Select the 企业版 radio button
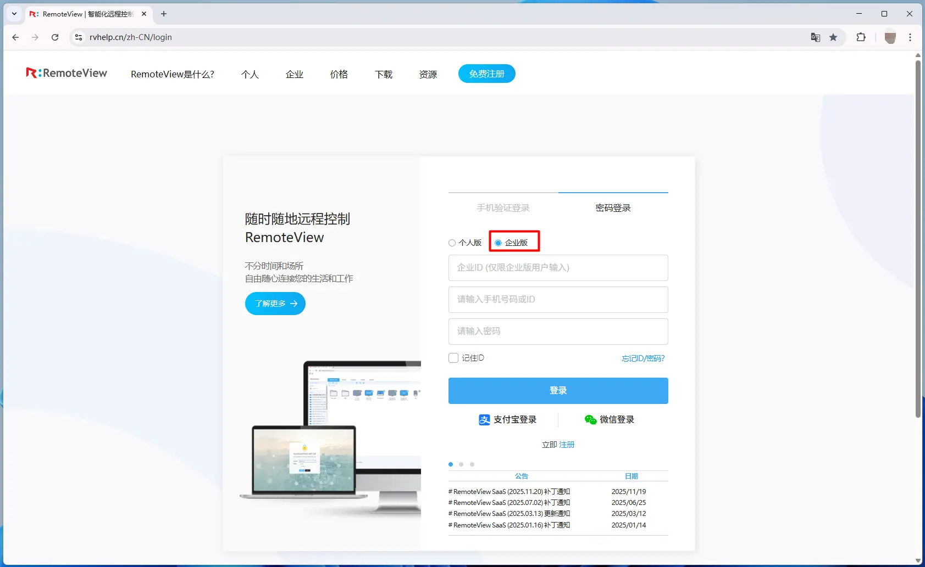This screenshot has width=925, height=567. (x=498, y=243)
